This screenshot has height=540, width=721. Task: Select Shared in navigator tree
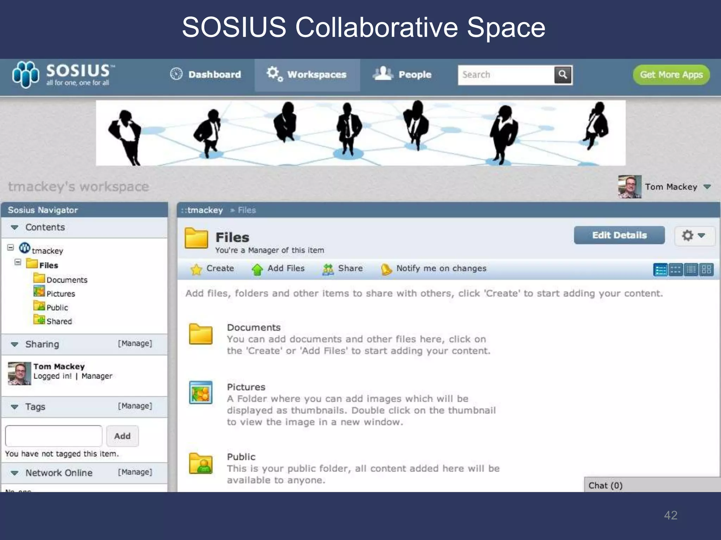52,320
